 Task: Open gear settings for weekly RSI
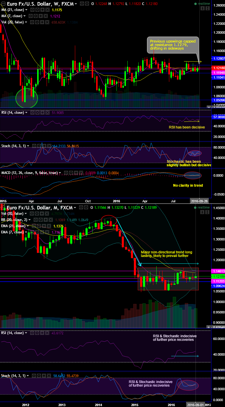click(x=37, y=113)
